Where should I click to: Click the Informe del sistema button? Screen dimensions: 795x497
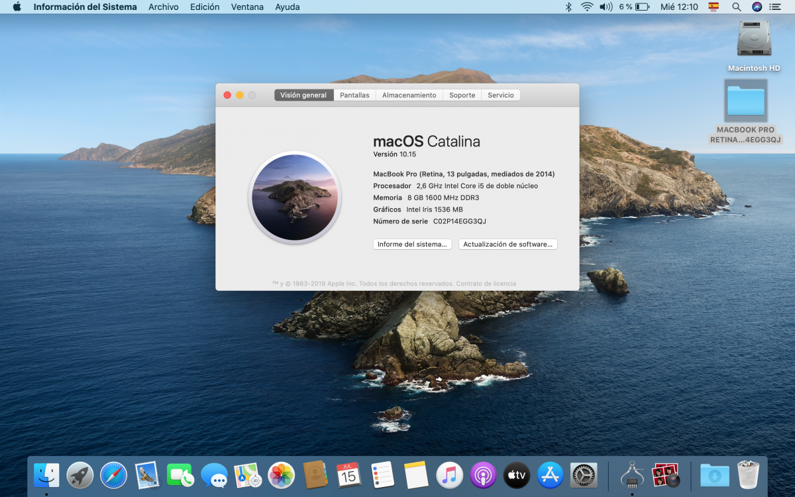[412, 245]
